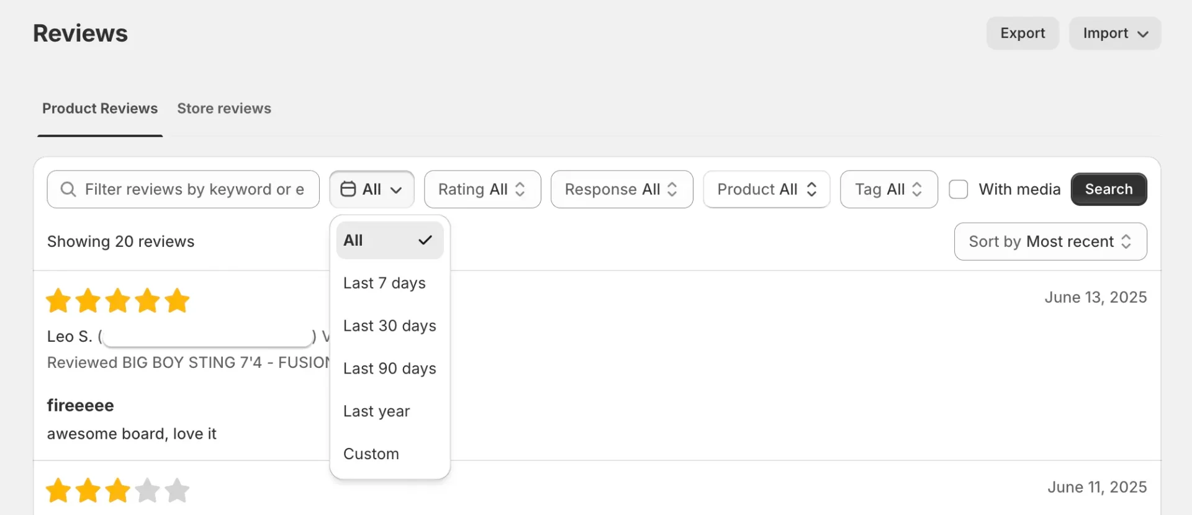
Task: Focus the Filter reviews by keyword field
Action: [x=183, y=189]
